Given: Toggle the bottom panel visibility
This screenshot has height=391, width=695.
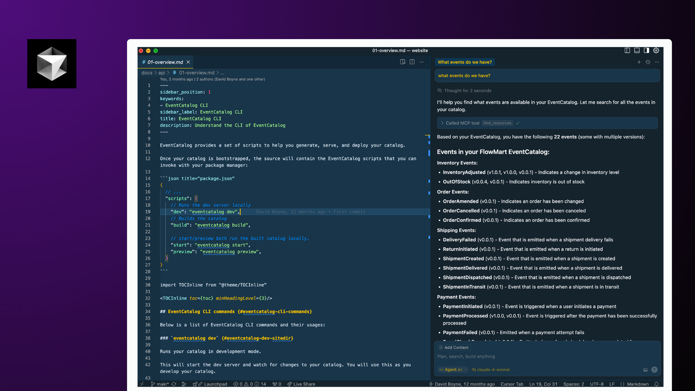Looking at the screenshot, I should point(637,50).
